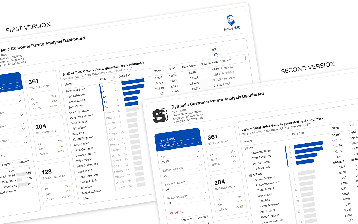Select Brian Moss in the first version list
Viewport: 358px width, 224px height.
83,160
